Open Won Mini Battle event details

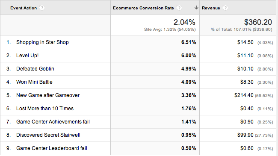pyautogui.click(x=34, y=82)
